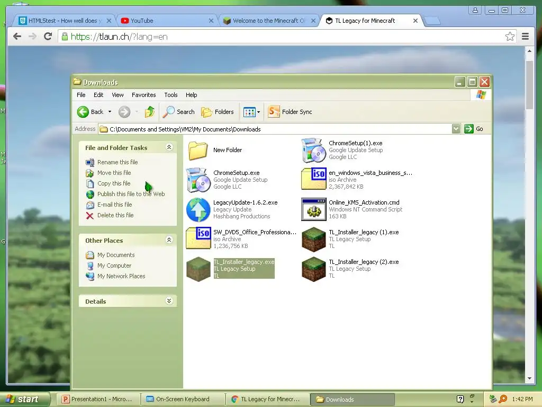Click the highlighted TL_Installer_legacy.exe icon
The width and height of the screenshot is (542, 407).
click(x=198, y=269)
